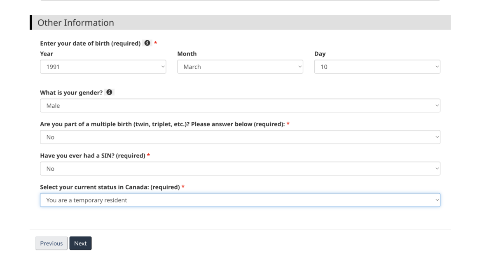Click the red asterisk beside date of birth
The height and width of the screenshot is (255, 482).
[156, 42]
